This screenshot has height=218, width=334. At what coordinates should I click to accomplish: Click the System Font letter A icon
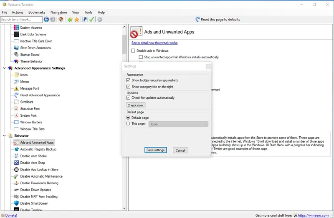pyautogui.click(x=16, y=115)
